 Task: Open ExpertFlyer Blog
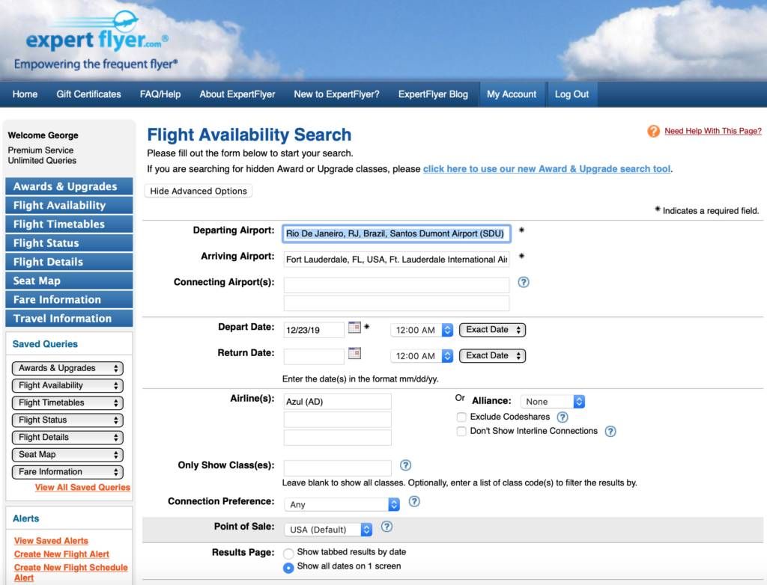(x=433, y=94)
